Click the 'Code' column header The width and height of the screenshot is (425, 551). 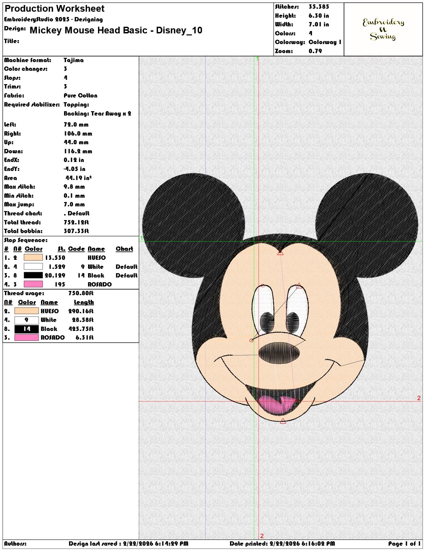76,249
